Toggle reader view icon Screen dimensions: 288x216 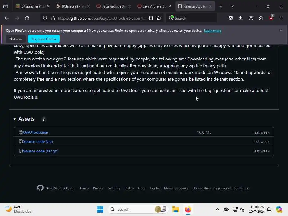(151, 18)
